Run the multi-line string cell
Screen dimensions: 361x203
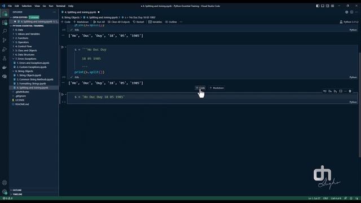pos(63,47)
